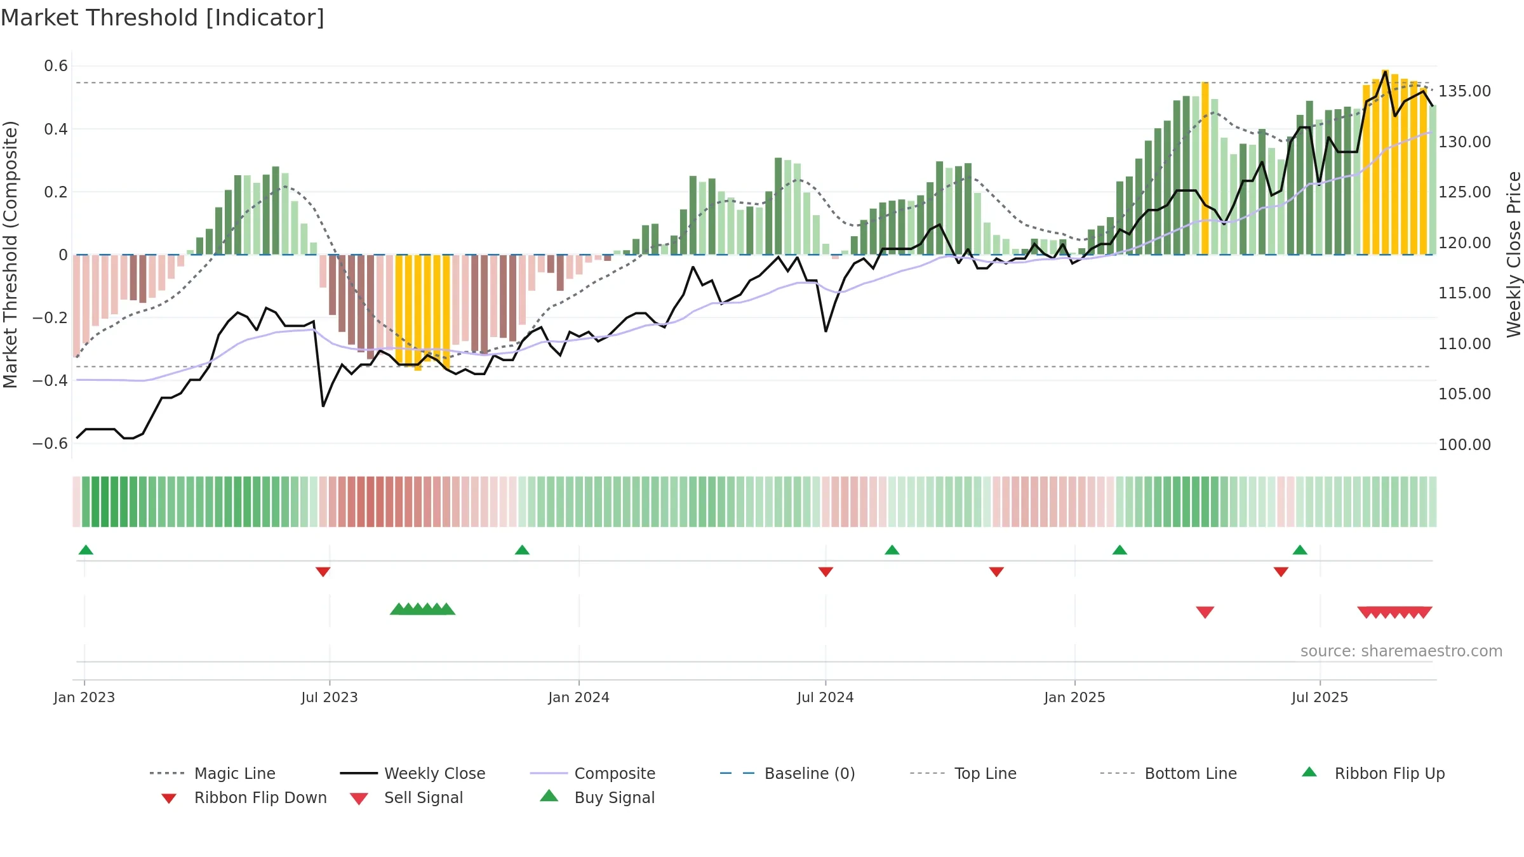Toggle the Weekly Close legend entry
Viewport: 1524px width, 857px height.
pos(412,773)
